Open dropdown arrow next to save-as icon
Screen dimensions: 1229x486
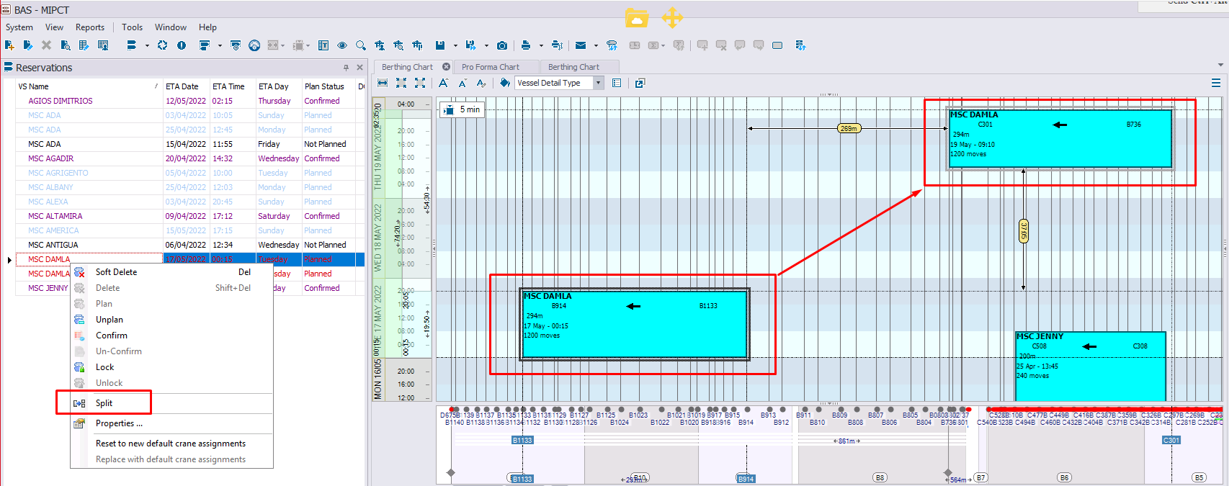coord(486,45)
